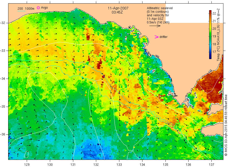Click the color bar value 18
This screenshot has width=229, height=168.
tap(214, 44)
